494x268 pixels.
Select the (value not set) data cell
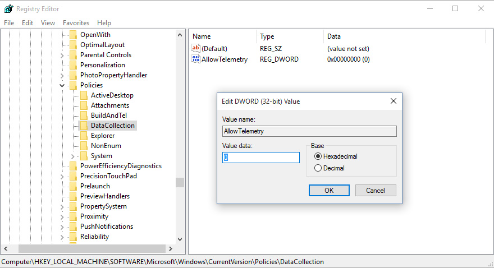[348, 49]
